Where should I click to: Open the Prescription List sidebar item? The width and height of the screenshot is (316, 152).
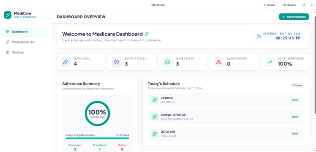coord(25,42)
